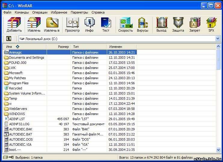Click the AUTOEXEC.BAT file icon
Screen dimensions: 223x162
point(6,134)
